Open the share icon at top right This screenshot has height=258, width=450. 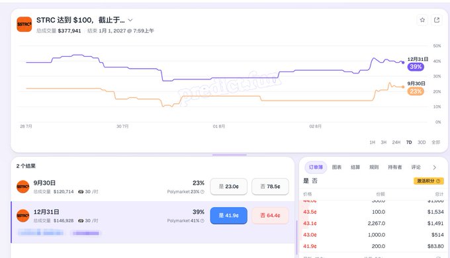(x=437, y=20)
